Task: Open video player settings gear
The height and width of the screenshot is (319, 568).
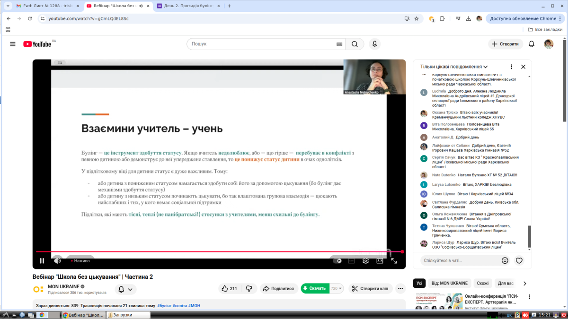Action: click(365, 260)
